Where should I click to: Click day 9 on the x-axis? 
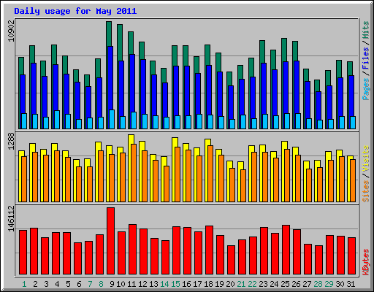tap(112, 284)
